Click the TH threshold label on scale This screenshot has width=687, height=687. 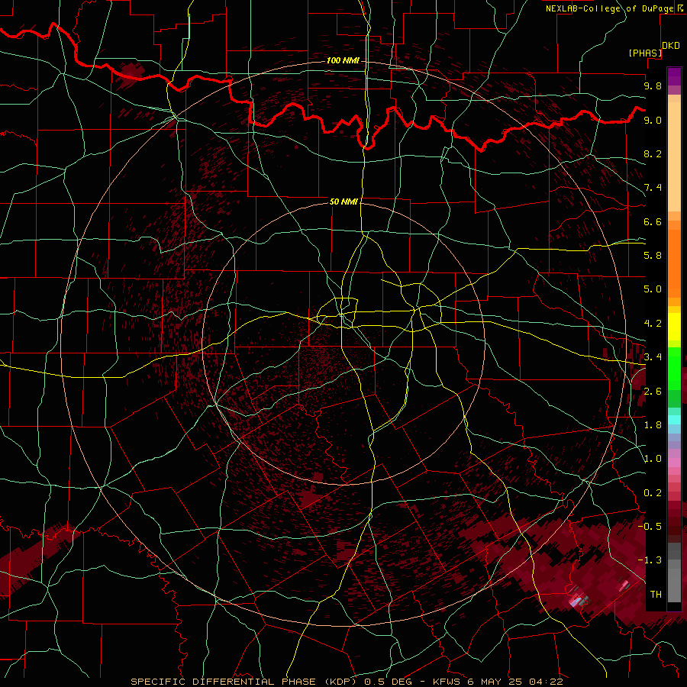[x=656, y=595]
